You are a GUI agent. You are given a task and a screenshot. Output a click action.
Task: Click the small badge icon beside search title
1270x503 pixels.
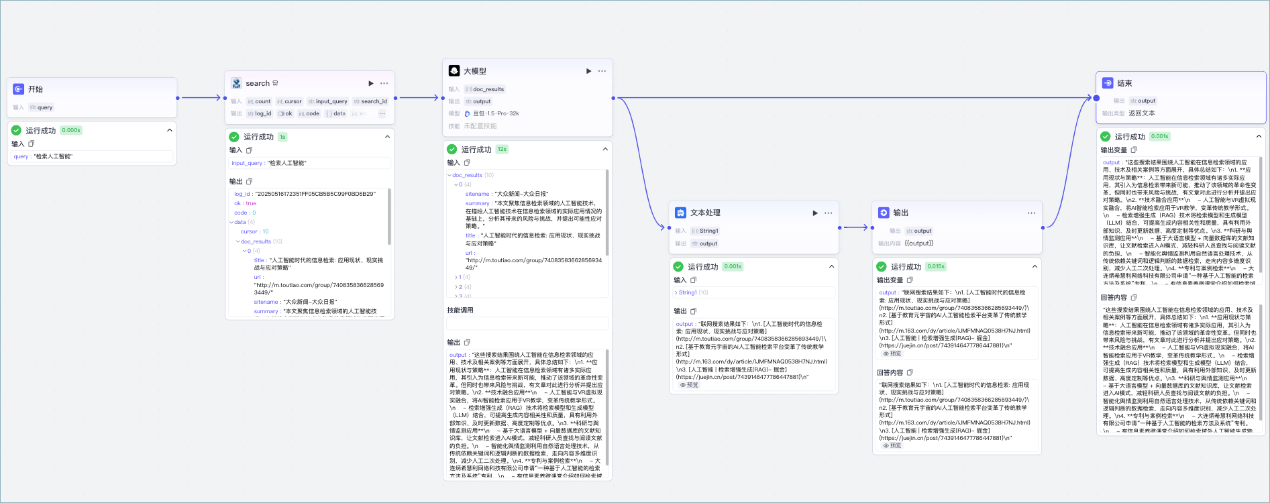[x=275, y=83]
